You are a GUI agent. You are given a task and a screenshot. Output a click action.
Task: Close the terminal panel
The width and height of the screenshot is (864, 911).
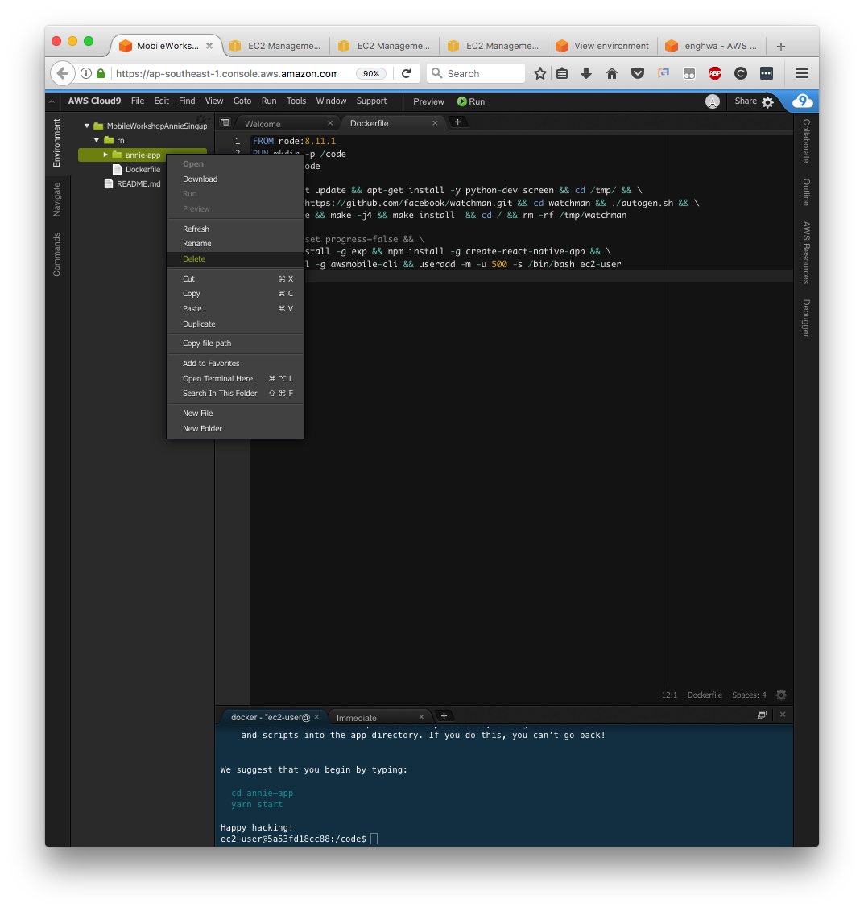[783, 715]
